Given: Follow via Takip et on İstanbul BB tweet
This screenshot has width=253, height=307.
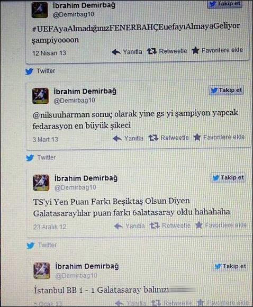Looking at the screenshot, I should (x=230, y=266).
